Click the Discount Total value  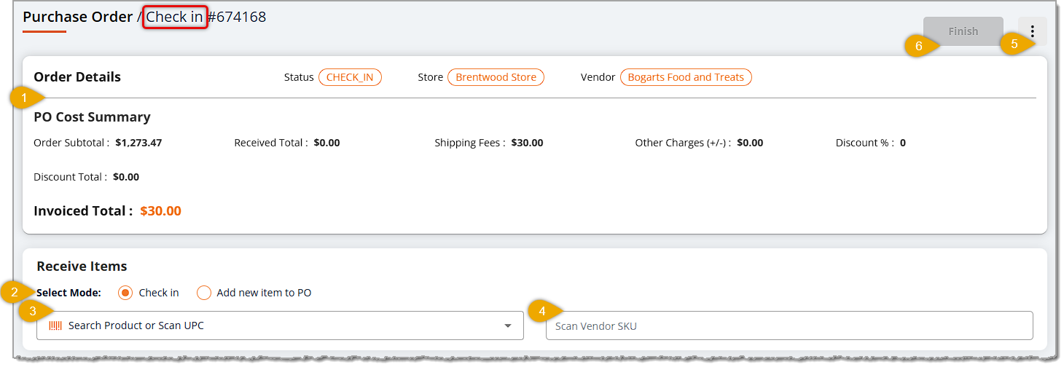[x=126, y=177]
